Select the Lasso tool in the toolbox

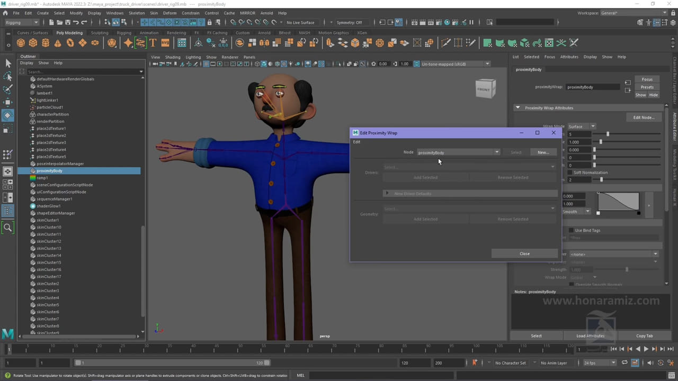pos(8,77)
